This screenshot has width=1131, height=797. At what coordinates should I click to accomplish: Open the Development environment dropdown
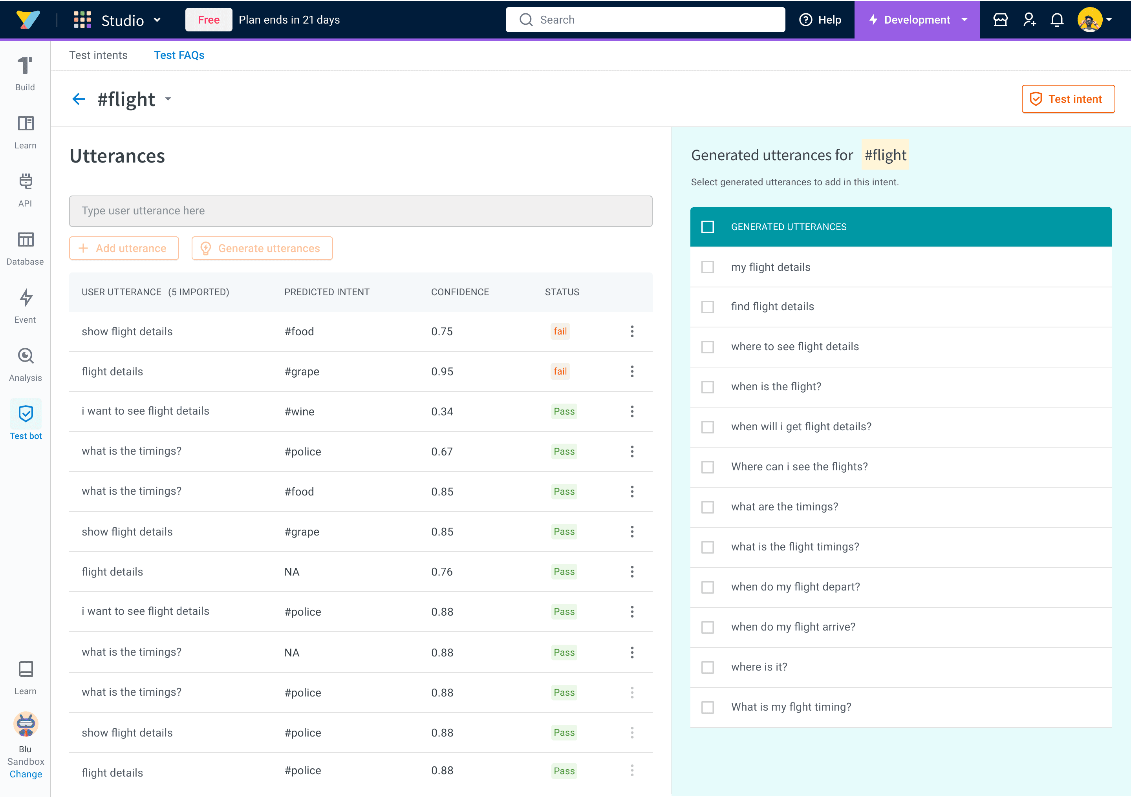pos(917,20)
